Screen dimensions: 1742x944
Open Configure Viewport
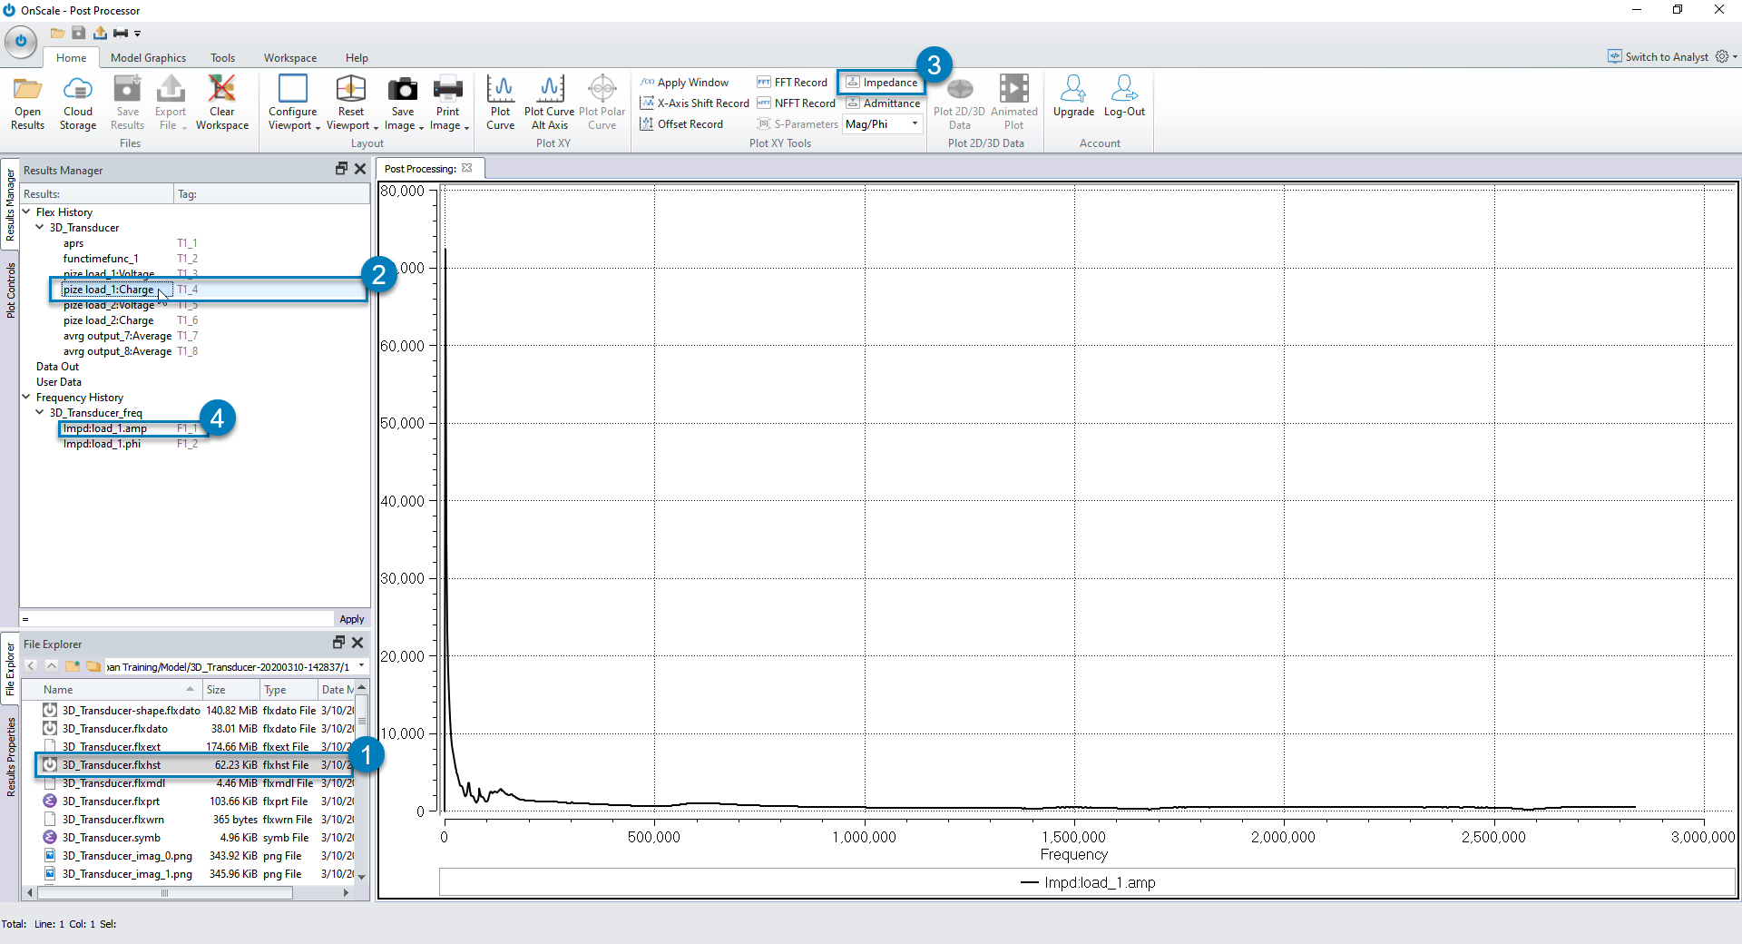293,103
